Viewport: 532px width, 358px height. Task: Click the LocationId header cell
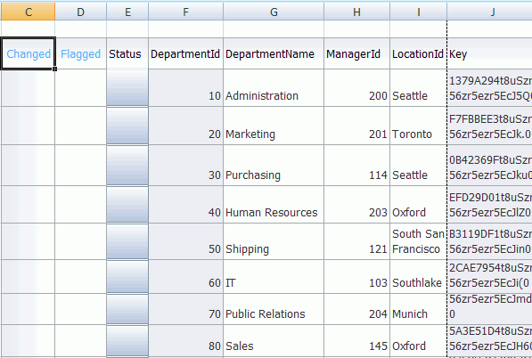click(x=418, y=53)
